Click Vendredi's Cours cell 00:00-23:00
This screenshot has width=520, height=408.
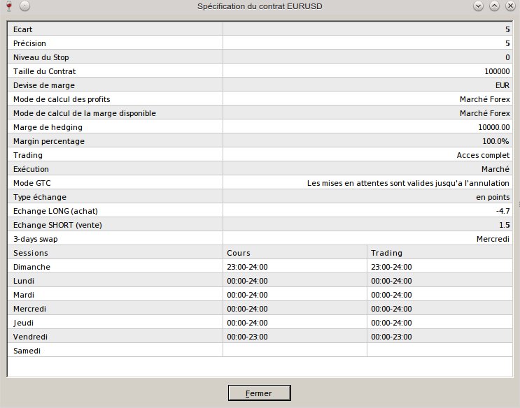click(248, 337)
